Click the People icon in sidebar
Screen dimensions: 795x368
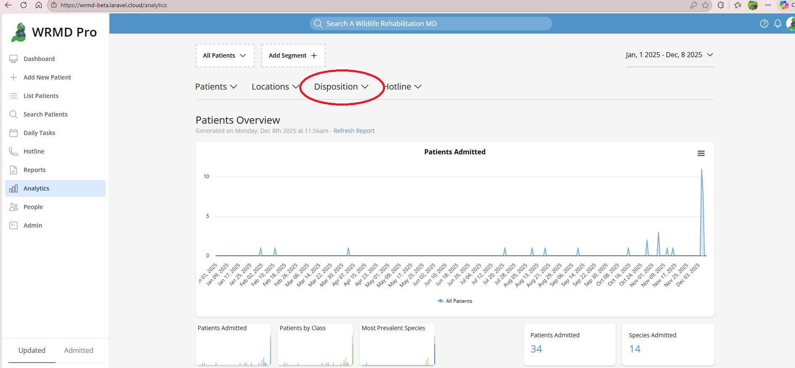click(13, 207)
